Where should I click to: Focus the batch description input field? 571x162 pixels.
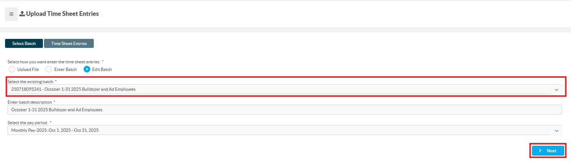click(285, 110)
